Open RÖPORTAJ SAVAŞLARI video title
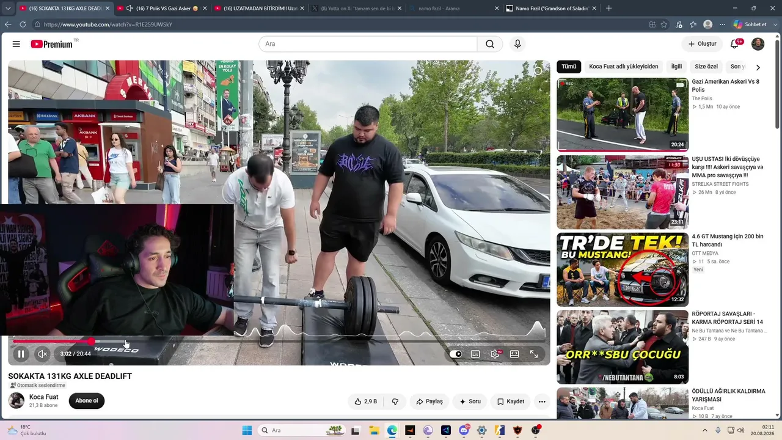Viewport: 782px width, 440px height. tap(728, 318)
